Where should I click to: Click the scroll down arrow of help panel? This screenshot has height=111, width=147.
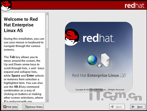click(x=47, y=101)
